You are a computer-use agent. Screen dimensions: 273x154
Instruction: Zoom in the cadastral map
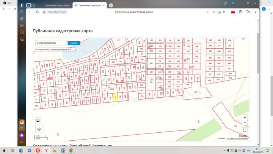coord(245,117)
